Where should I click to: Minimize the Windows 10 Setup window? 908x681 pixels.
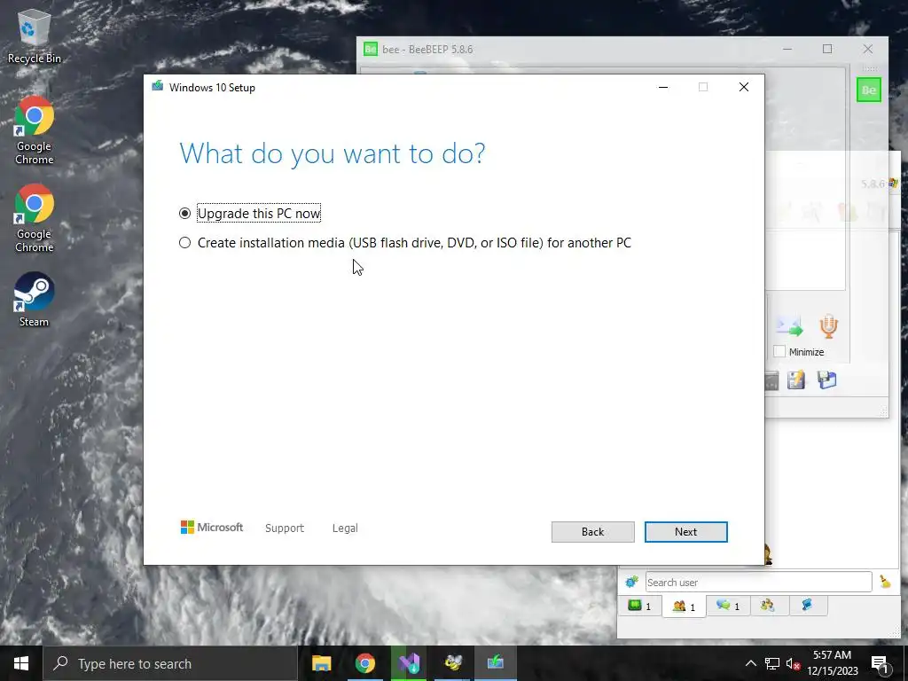pos(663,87)
